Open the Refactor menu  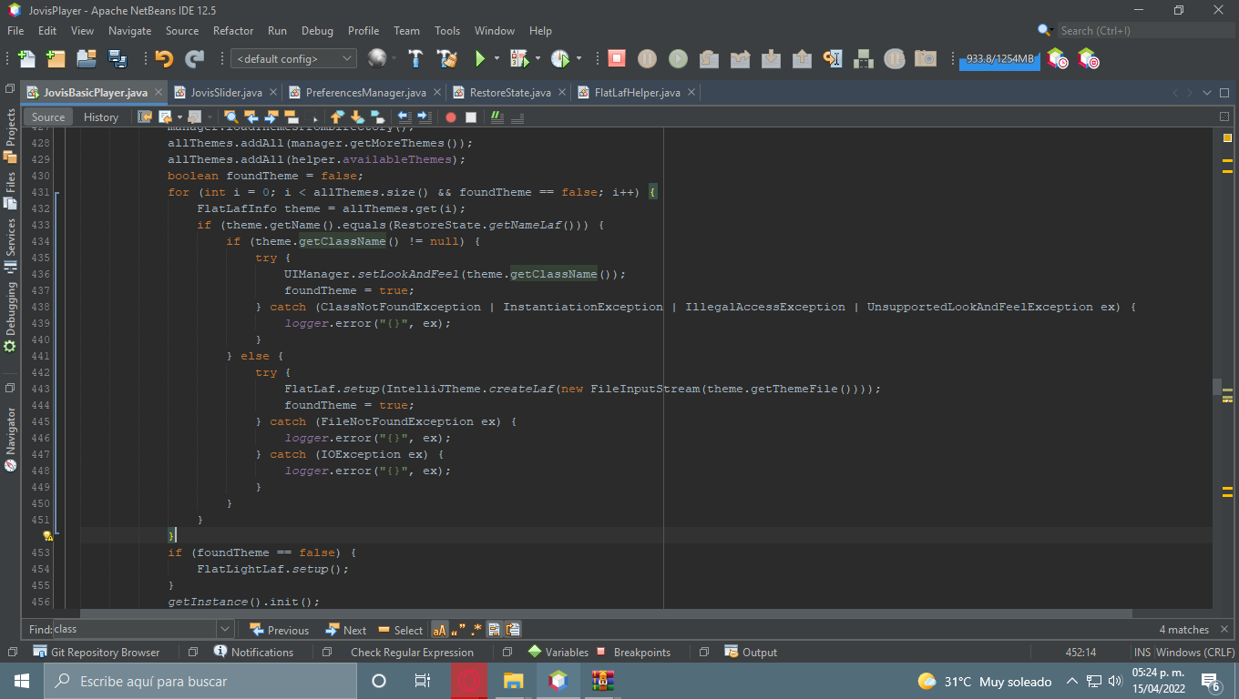233,31
